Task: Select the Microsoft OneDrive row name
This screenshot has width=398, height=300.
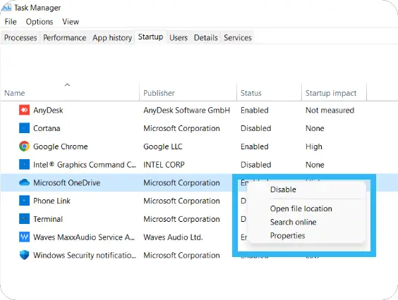Action: [x=67, y=182]
